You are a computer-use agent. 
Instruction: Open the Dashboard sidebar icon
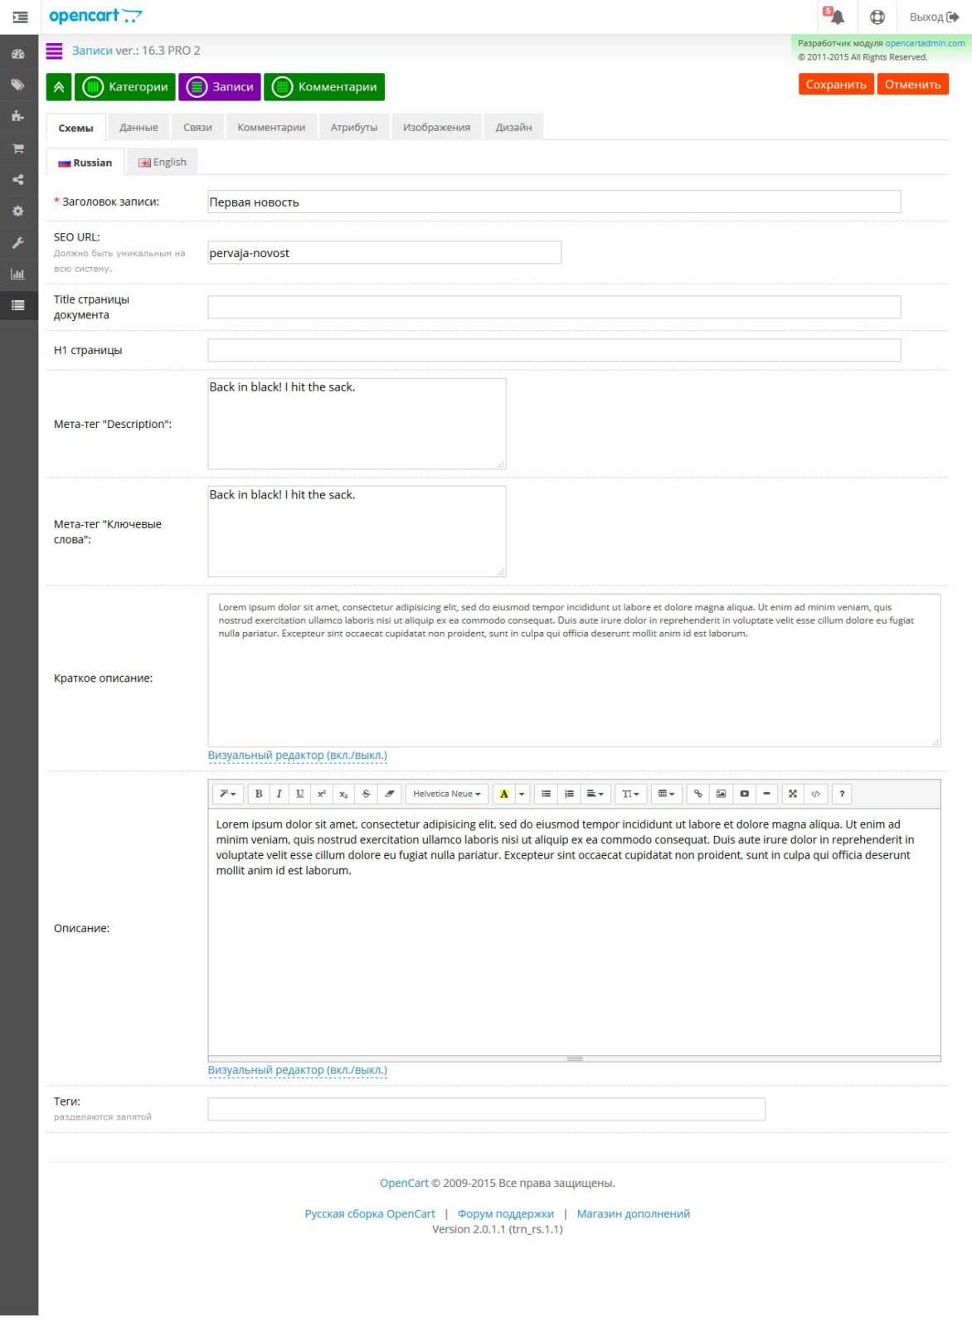18,54
